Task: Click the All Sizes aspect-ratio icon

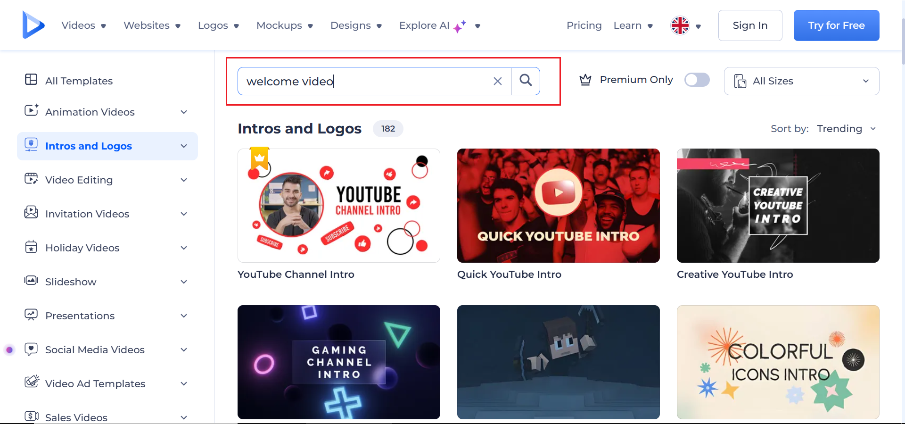Action: (x=740, y=81)
